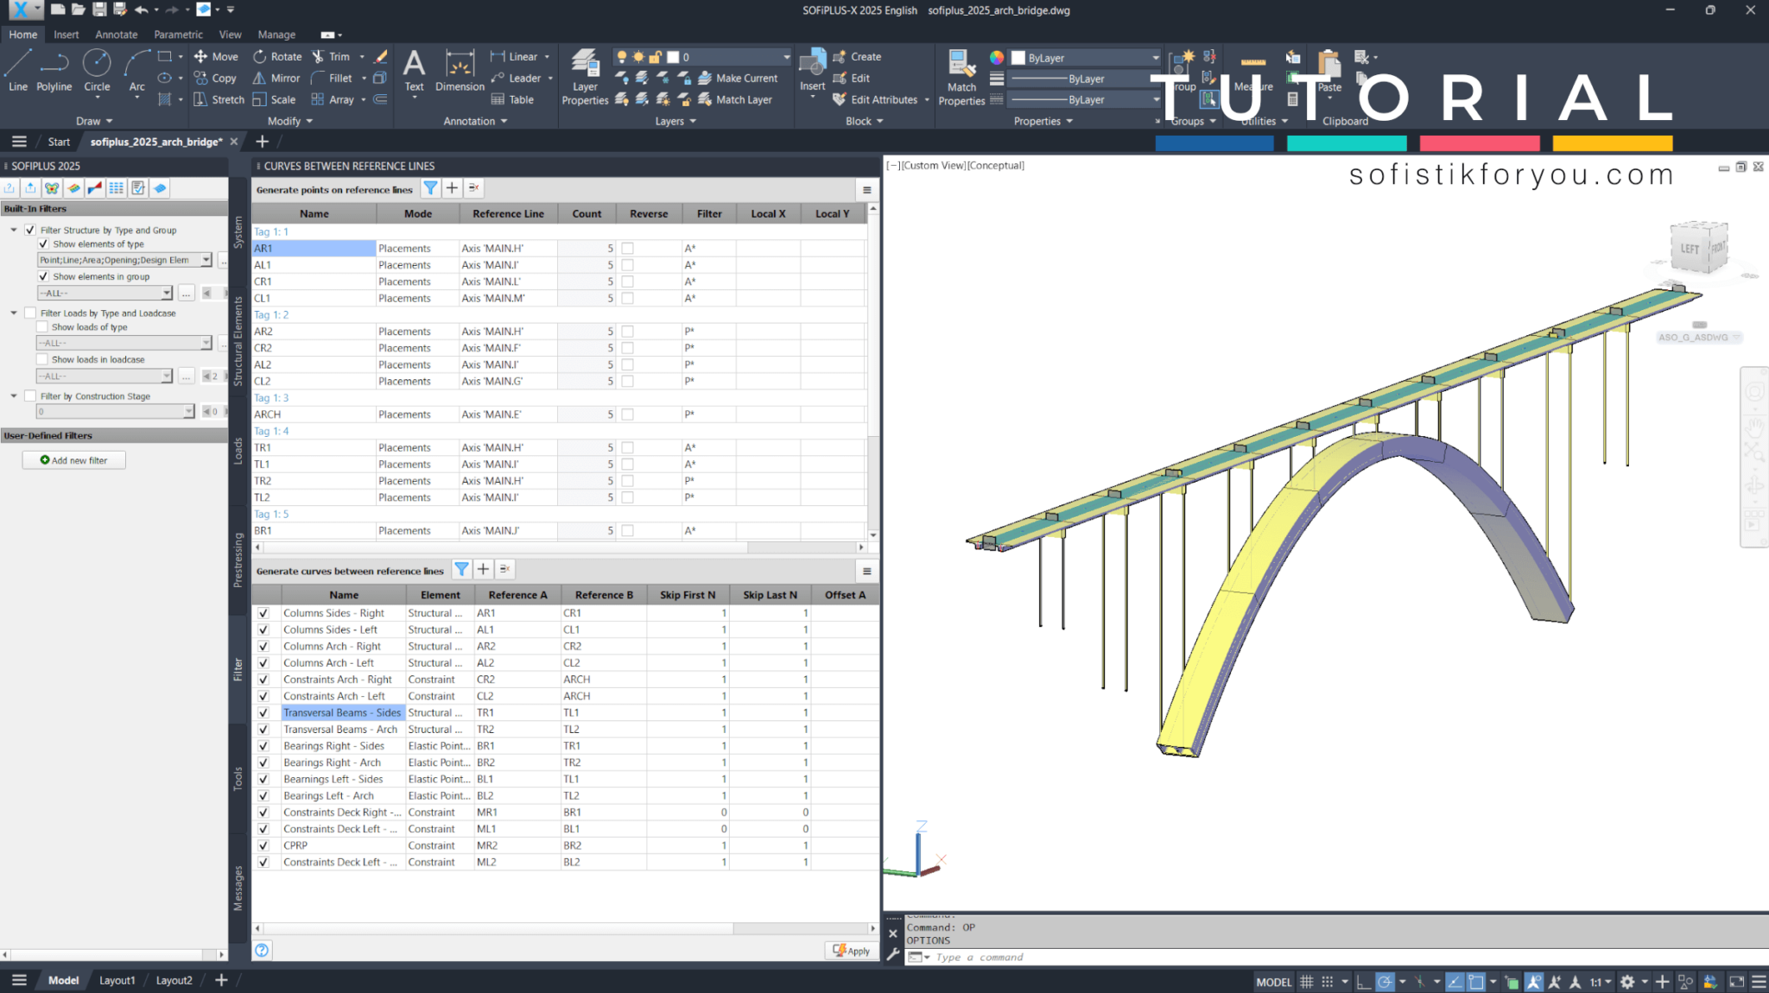Open the help question mark icon
Screen dimensions: 1769x993
coord(262,950)
